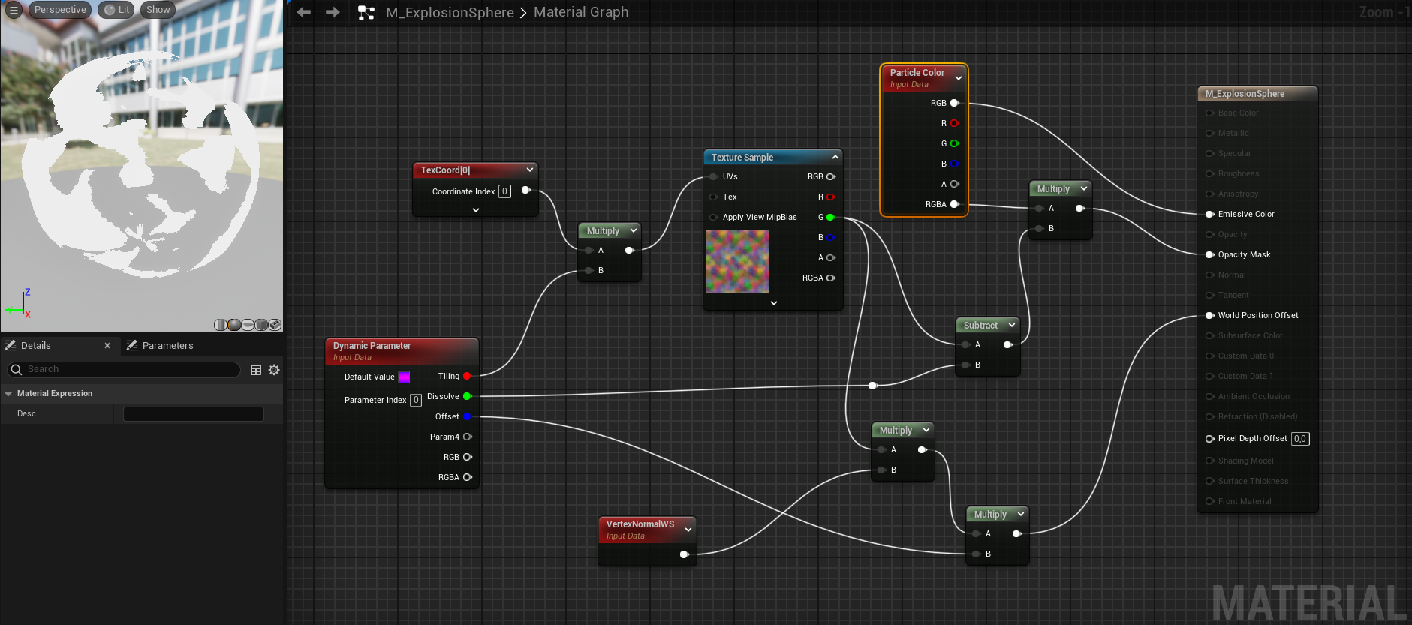Open the Details panel settings gear

[274, 370]
